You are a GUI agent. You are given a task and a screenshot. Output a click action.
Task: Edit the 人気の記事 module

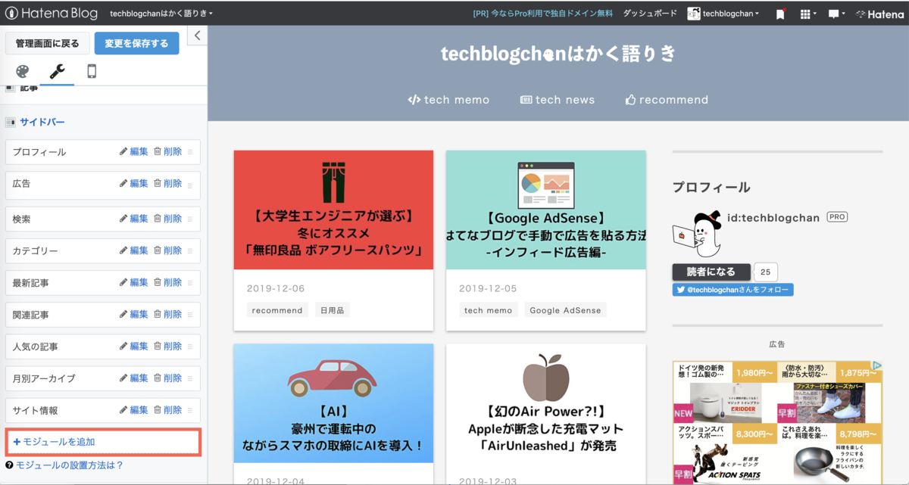click(134, 347)
